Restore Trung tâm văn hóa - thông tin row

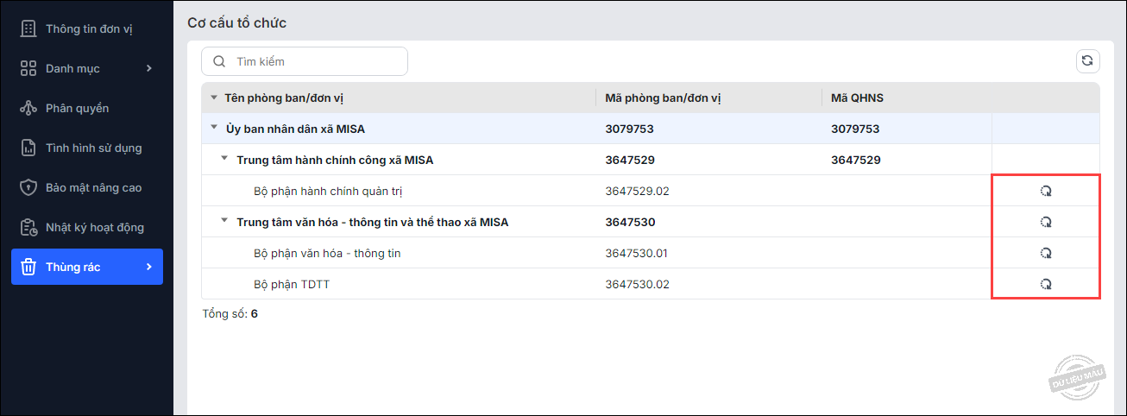tap(1046, 222)
